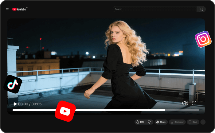Screen dimensions: 215x133
Task: Click inside the Search field
Action: tap(155, 9)
